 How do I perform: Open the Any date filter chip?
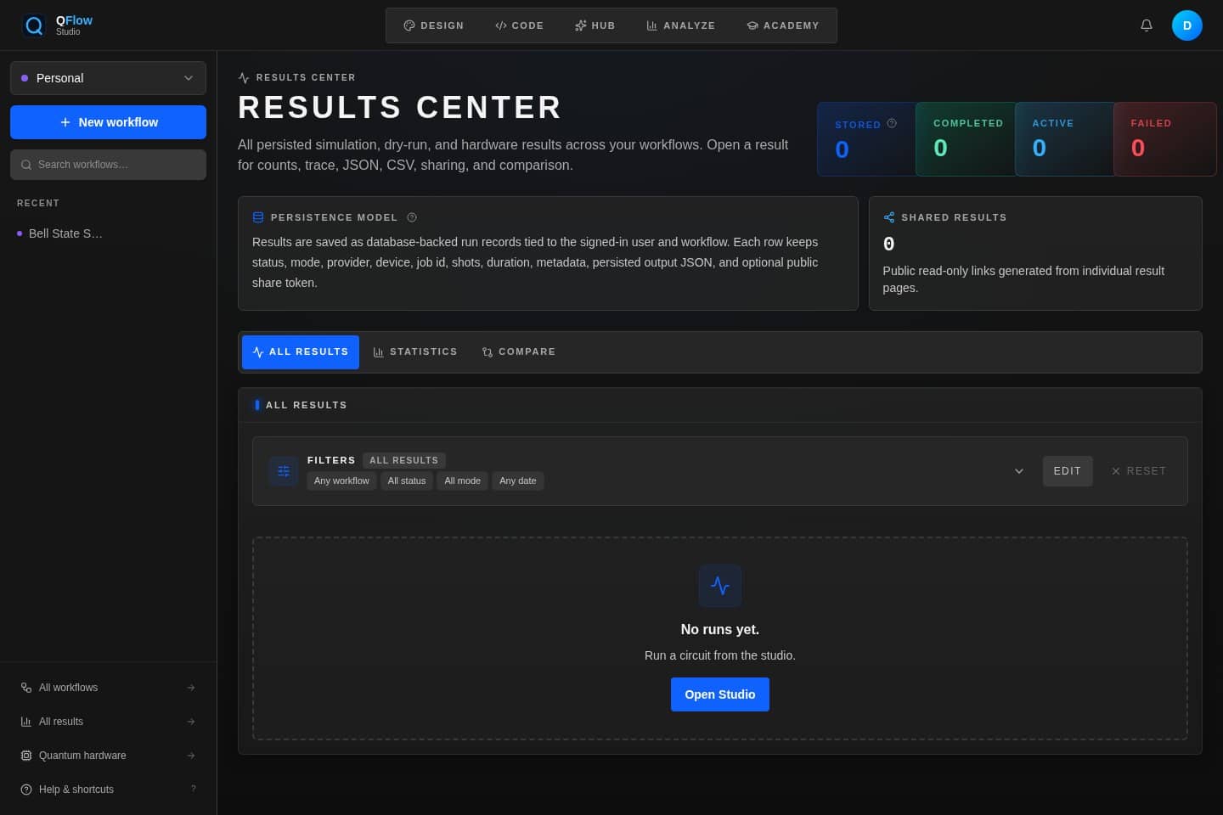(x=518, y=481)
